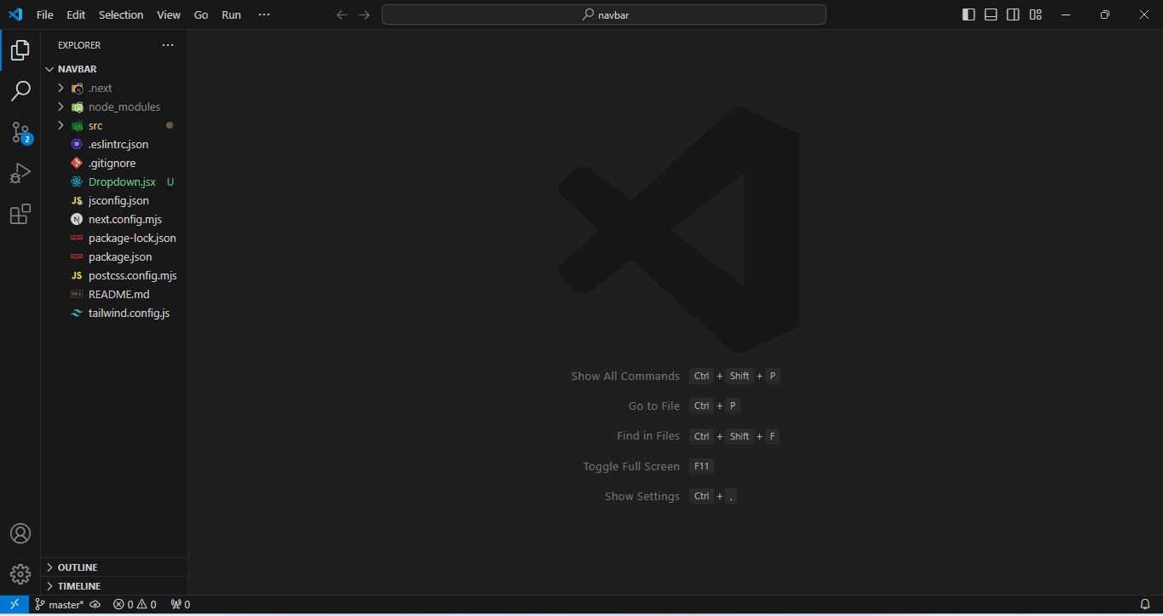
Task: Expand the .next folder
Action: pyautogui.click(x=114, y=88)
